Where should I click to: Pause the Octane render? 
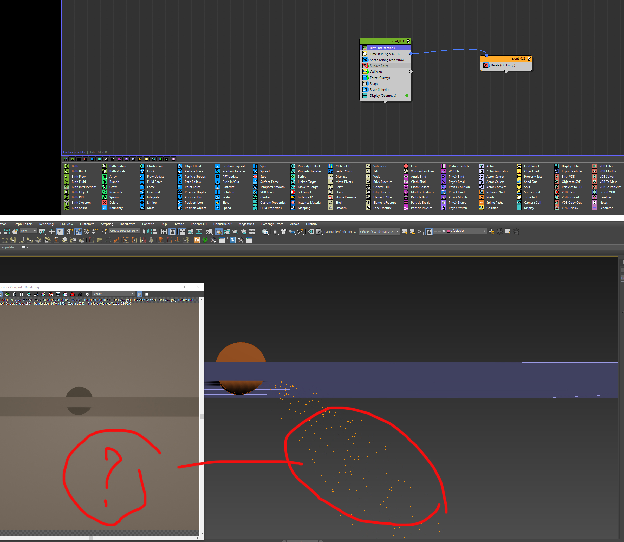(x=22, y=294)
